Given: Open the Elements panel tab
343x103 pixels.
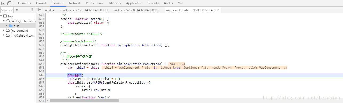Looking at the screenshot, I should 24,3.
